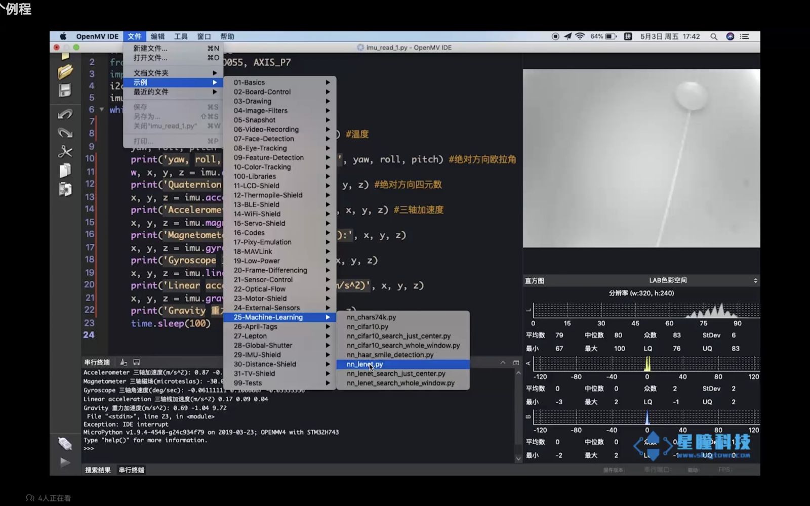Open the 窗口 menu
The image size is (810, 506).
coord(204,36)
